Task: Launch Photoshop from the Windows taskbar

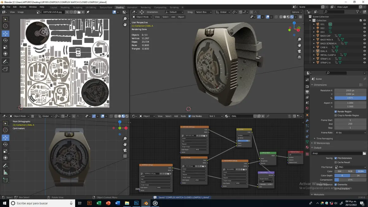Action: tap(136, 203)
